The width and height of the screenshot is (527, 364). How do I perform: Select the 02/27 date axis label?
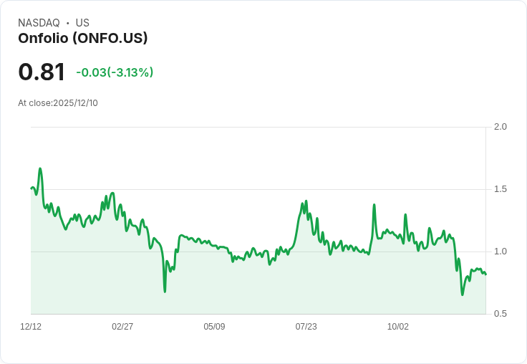(122, 327)
